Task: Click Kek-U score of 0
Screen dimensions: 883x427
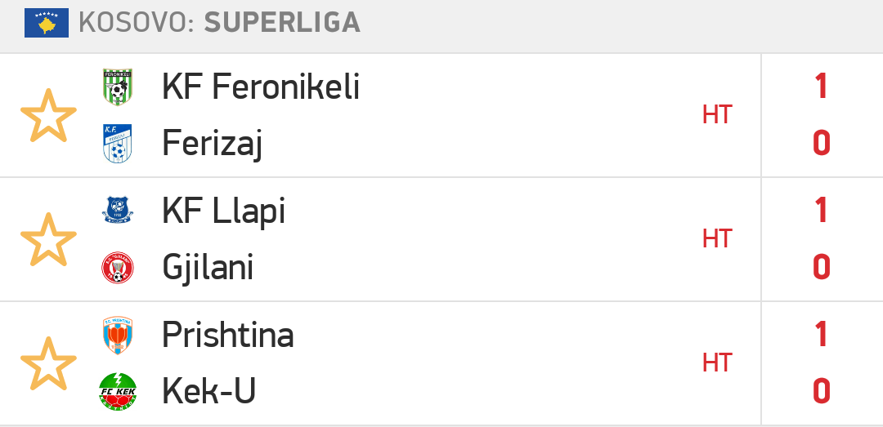Action: (821, 391)
